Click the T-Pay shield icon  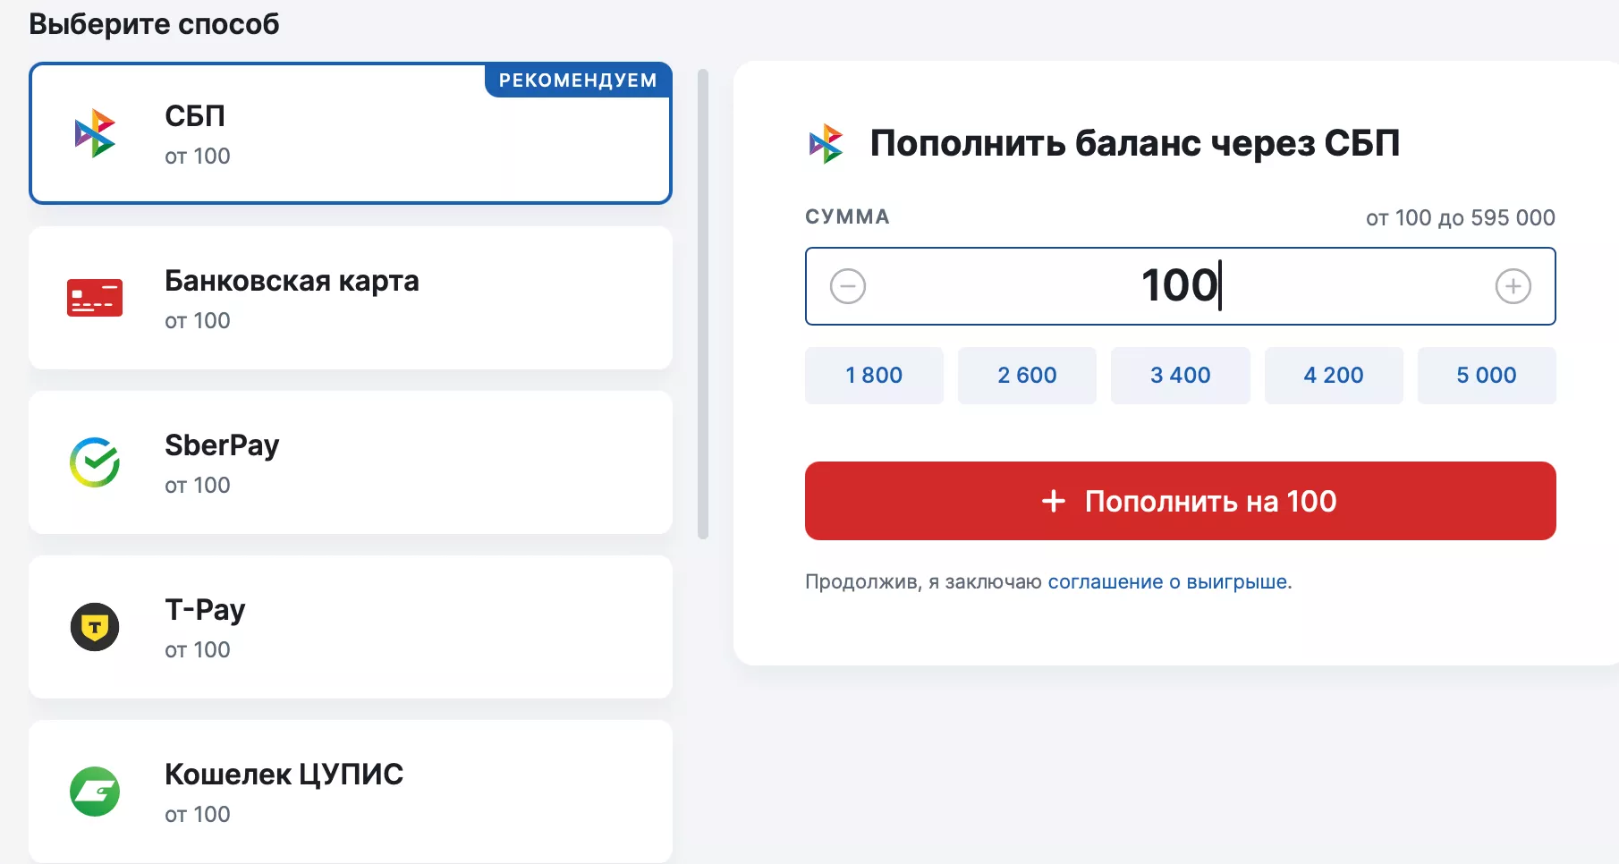94,627
